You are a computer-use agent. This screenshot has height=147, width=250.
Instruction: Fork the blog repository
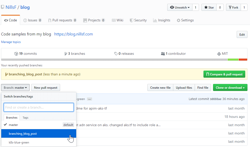coord(233,7)
